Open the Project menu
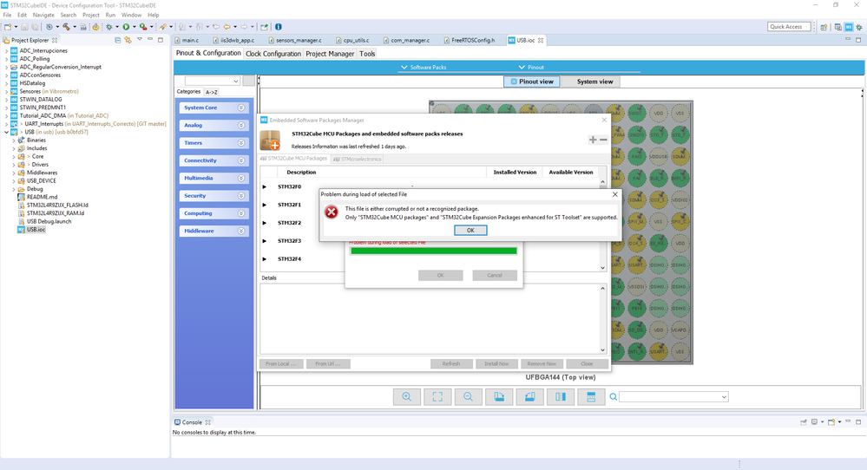 pos(90,15)
